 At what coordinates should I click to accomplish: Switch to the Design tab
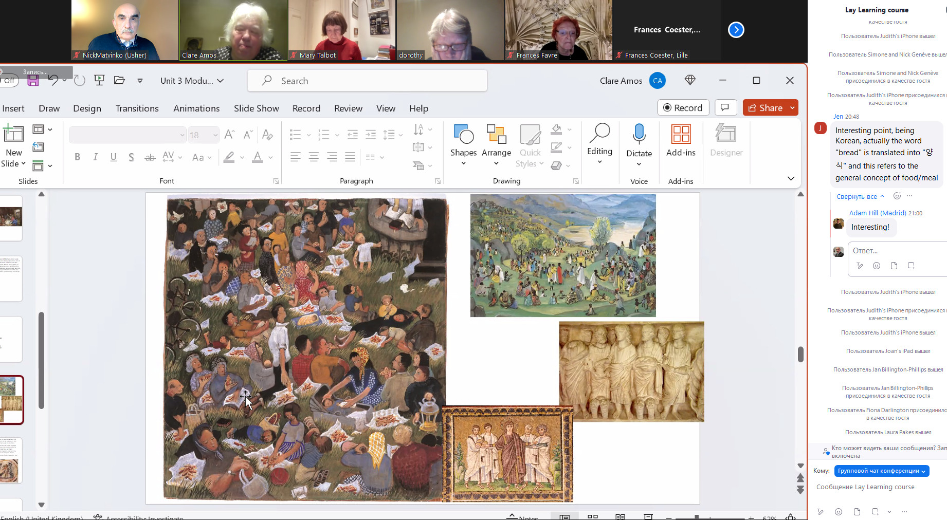pos(87,108)
